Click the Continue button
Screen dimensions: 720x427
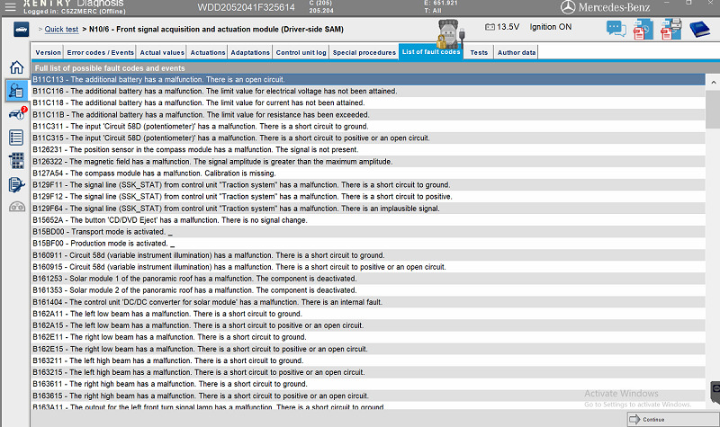point(672,419)
